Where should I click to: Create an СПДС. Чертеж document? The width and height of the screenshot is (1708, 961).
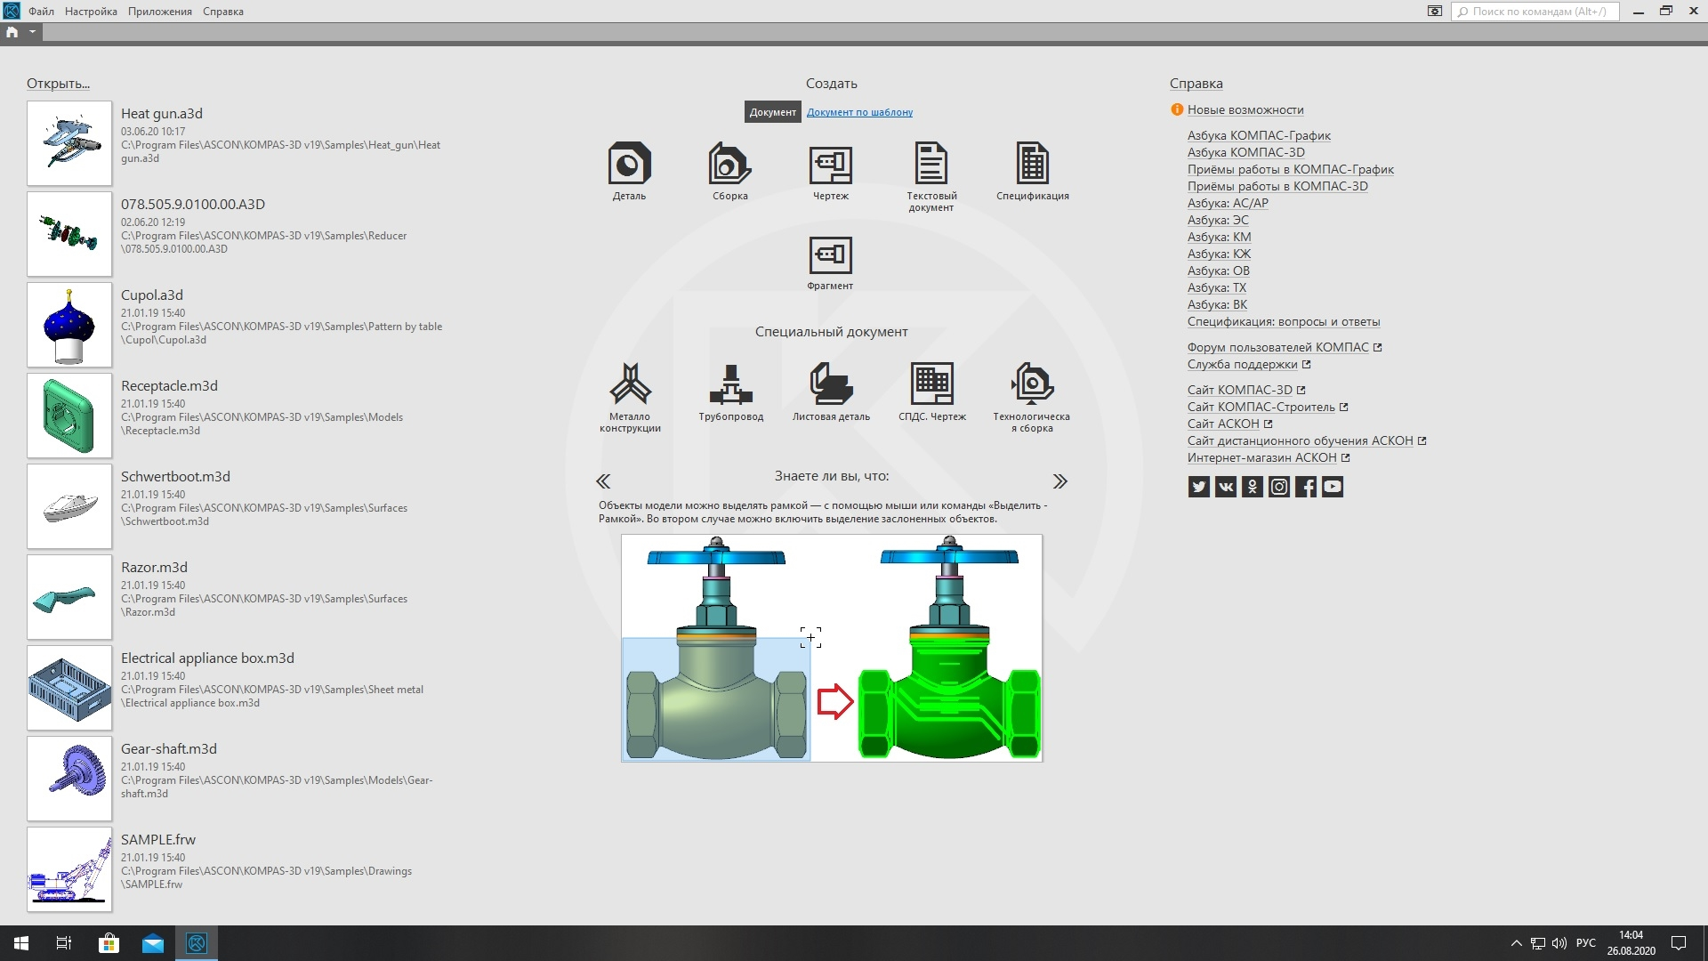931,392
